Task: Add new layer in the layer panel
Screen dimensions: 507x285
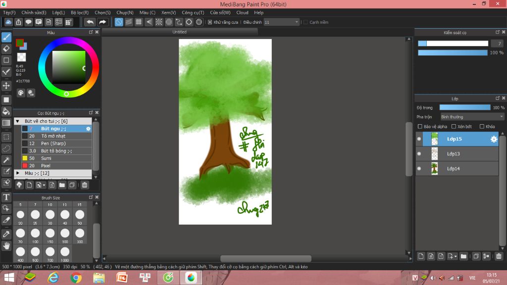Action: 421,256
